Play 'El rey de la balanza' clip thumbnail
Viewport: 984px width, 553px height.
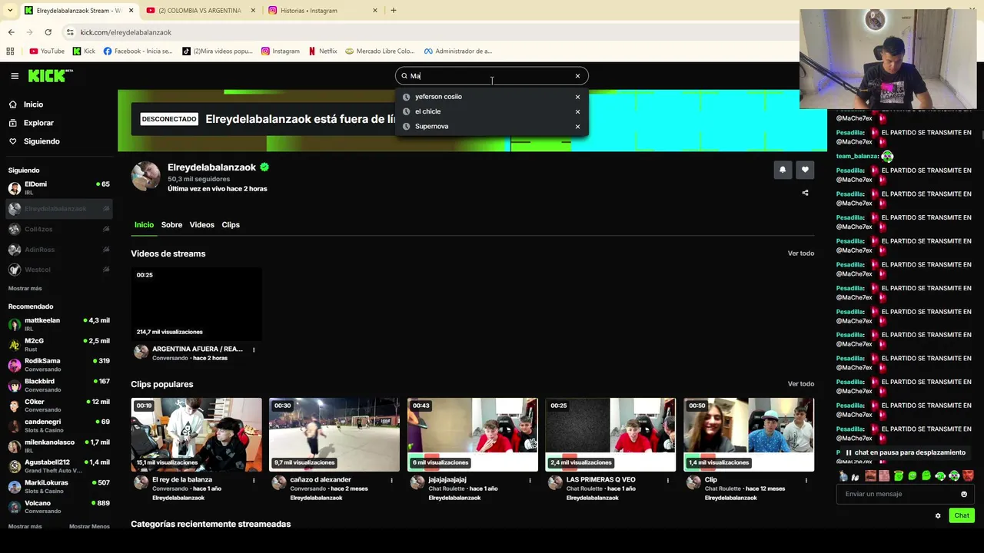(x=196, y=435)
